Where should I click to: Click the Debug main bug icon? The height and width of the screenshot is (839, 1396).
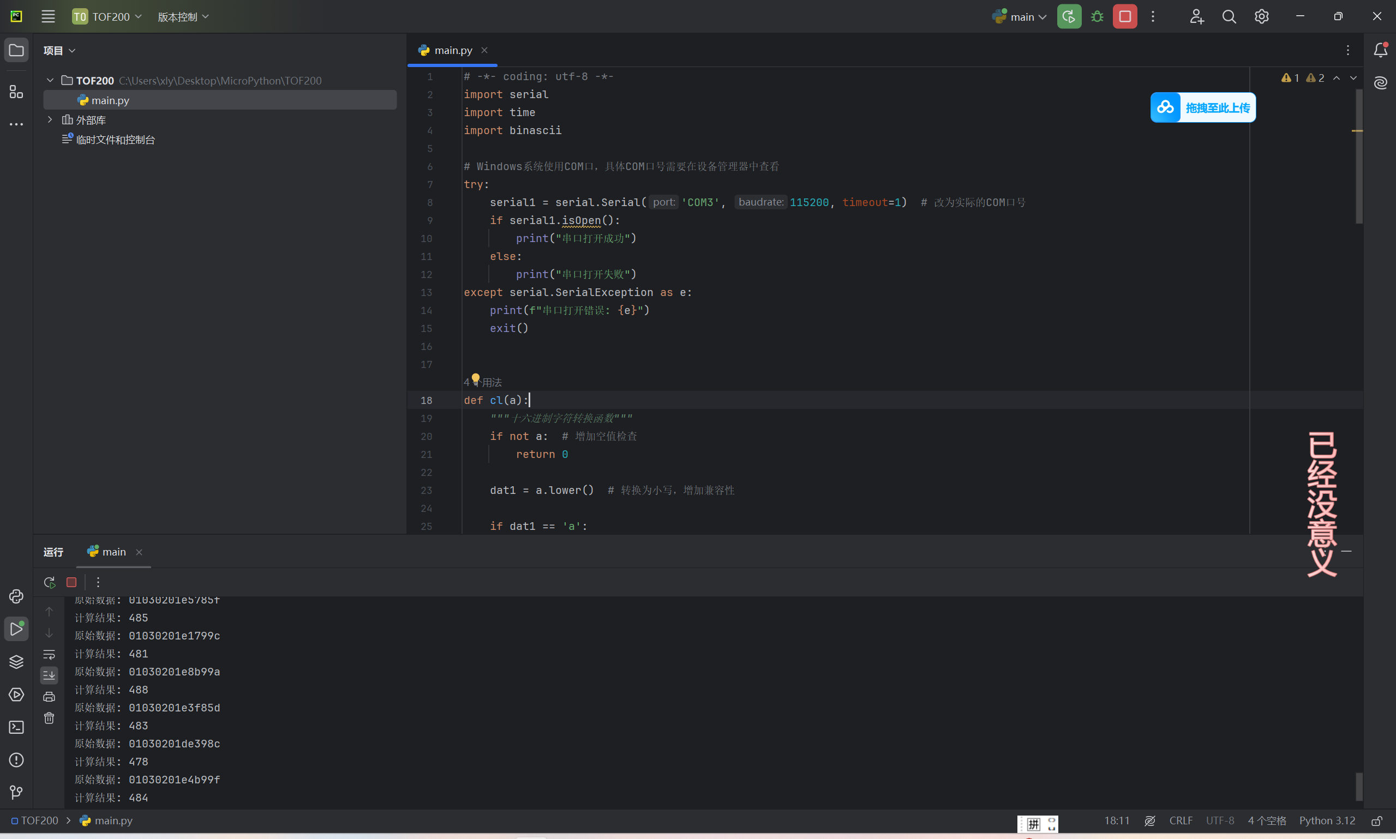1097,17
